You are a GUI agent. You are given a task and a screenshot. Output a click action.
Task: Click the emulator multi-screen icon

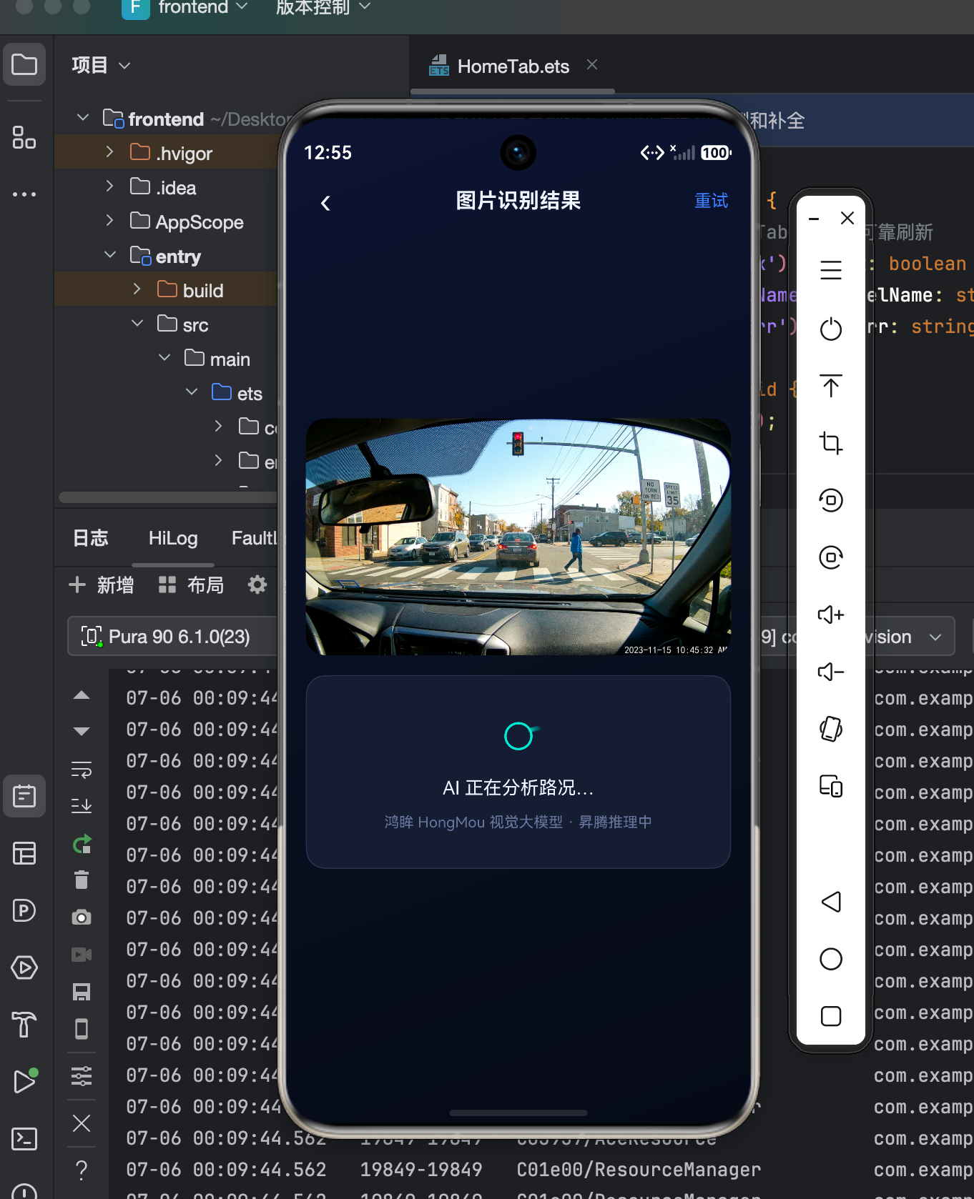coord(831,786)
